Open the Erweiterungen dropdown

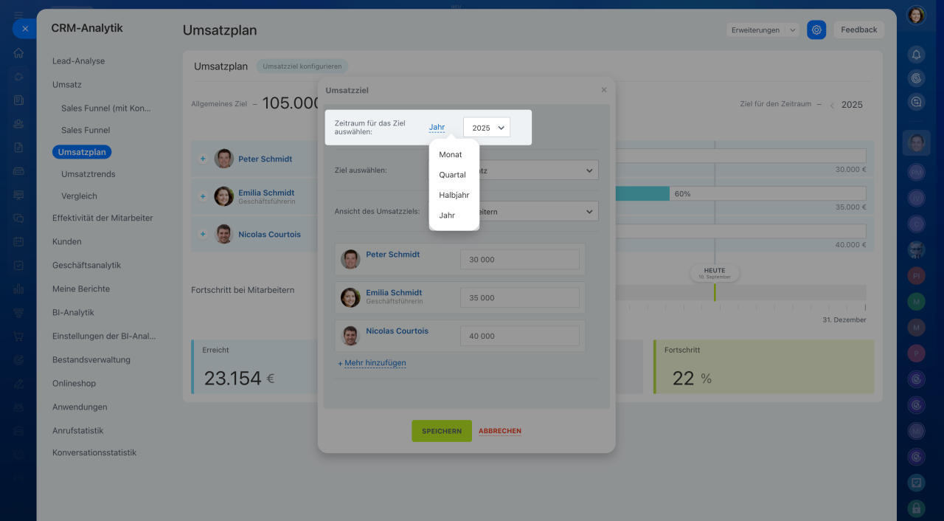pyautogui.click(x=763, y=30)
